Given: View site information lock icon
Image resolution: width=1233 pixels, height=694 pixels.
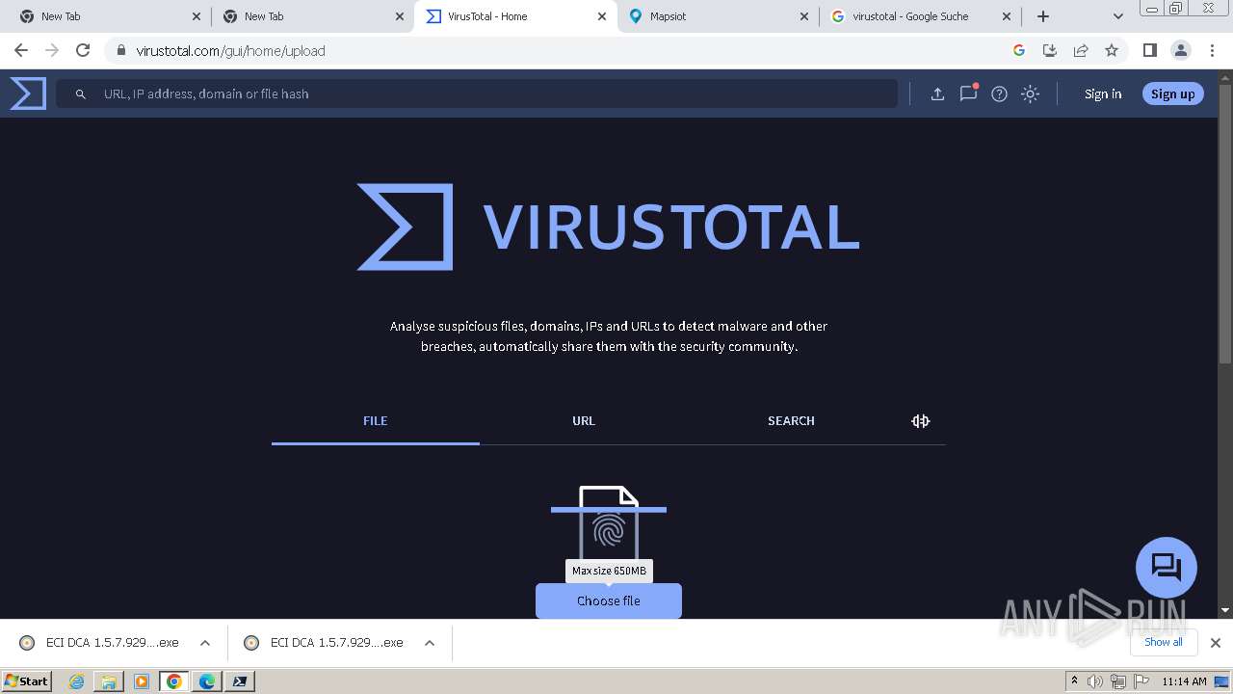Looking at the screenshot, I should 121,50.
